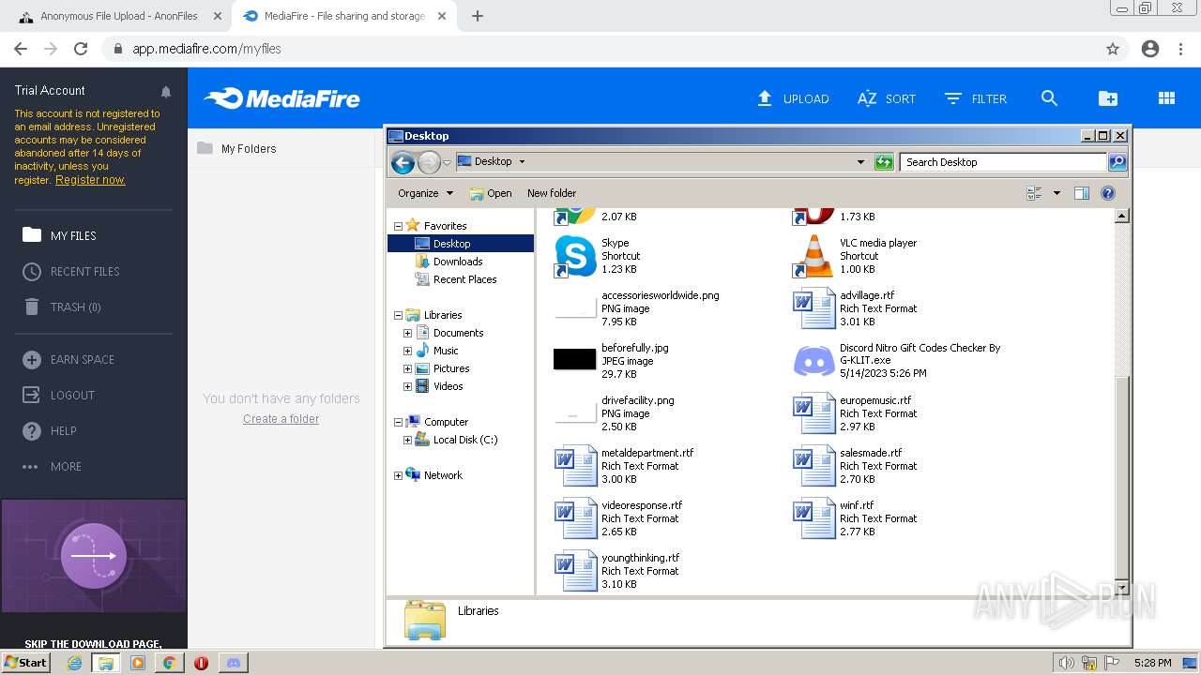Click the Chrome taskbar icon
Viewport: 1201px width, 675px height.
click(x=169, y=663)
